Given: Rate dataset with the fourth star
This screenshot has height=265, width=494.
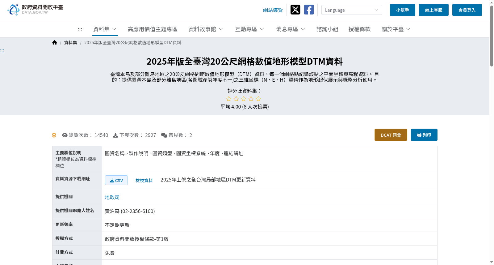Looking at the screenshot, I should click(251, 99).
